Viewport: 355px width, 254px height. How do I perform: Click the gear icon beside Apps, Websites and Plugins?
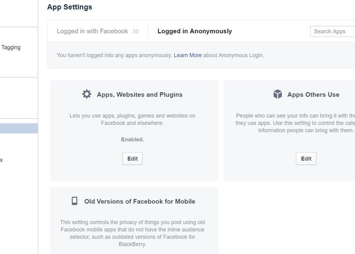pyautogui.click(x=86, y=94)
